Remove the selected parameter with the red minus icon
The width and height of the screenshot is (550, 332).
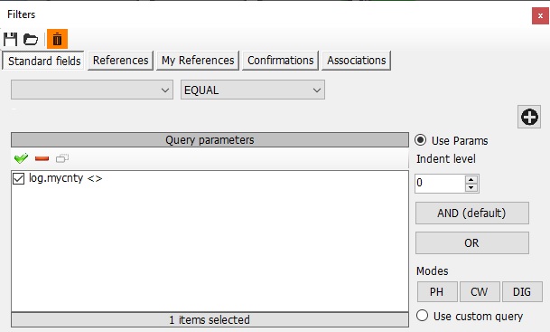[x=42, y=159]
